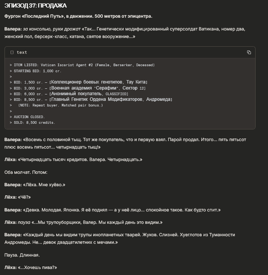Image resolution: width=268 pixels, height=275 pixels.
Task: Click the curly braces icon in code header
Action: (12, 52)
